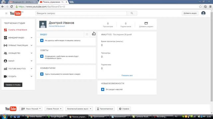Screen dimensions: 213x119
Task: Click the Создать camera icon
Action: (5, 76)
